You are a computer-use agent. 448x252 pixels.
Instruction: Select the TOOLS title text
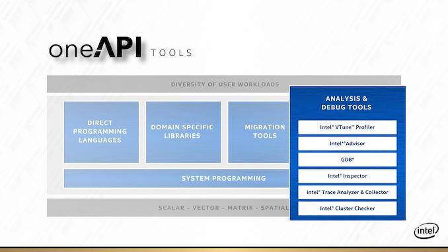click(171, 53)
